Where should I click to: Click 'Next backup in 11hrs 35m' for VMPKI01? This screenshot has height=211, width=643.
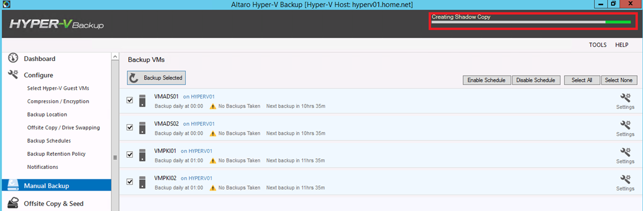(296, 161)
